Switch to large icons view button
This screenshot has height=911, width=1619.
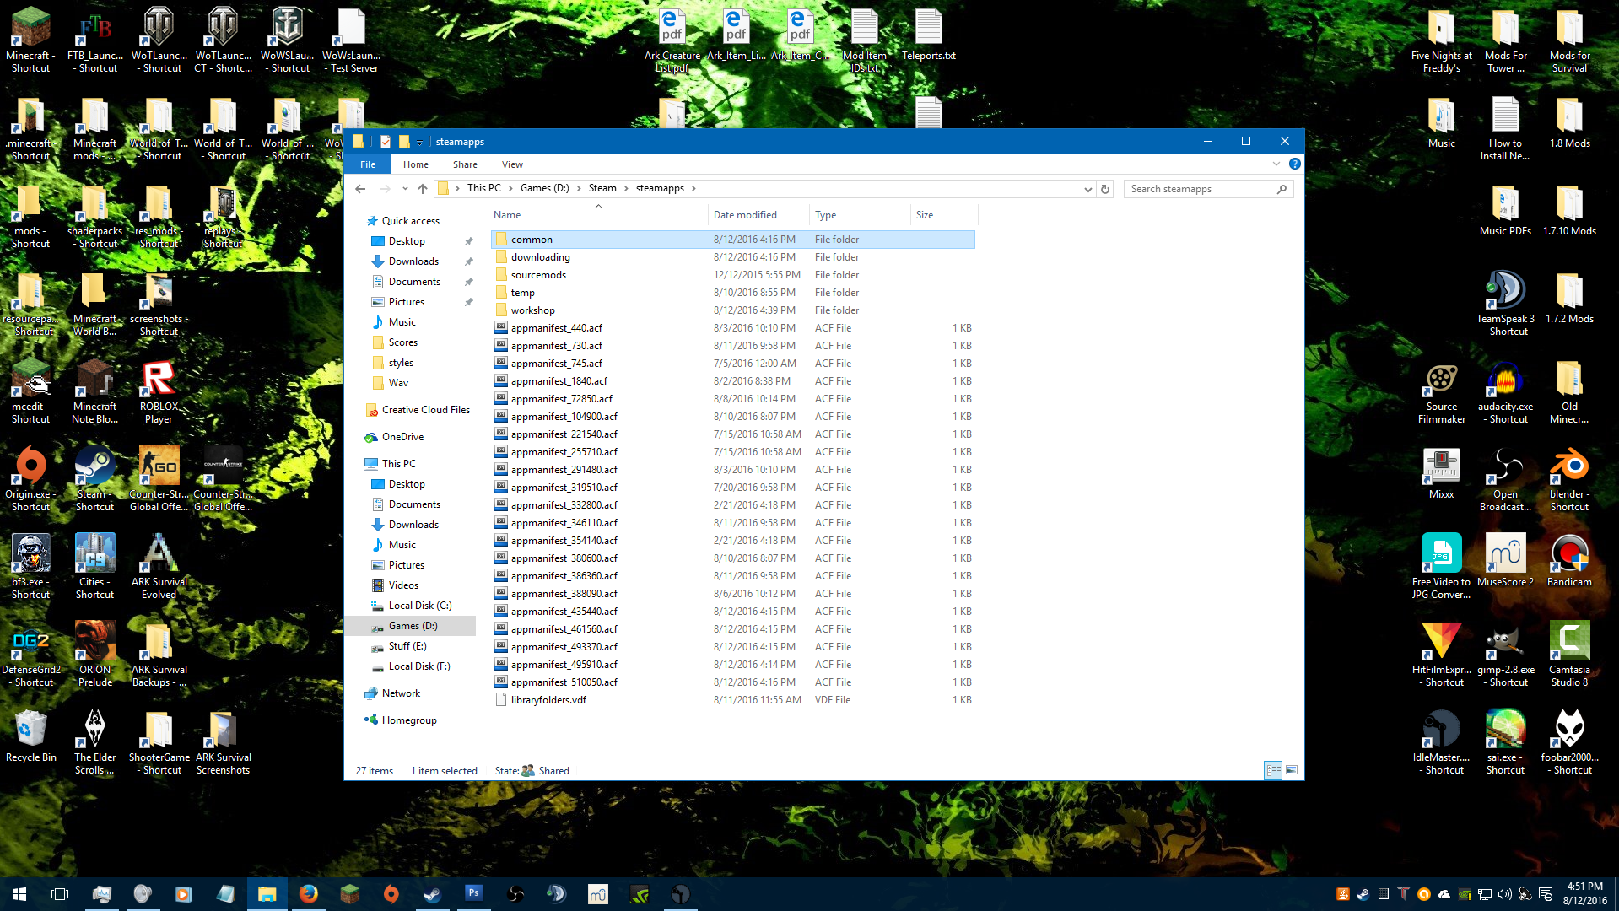(x=1291, y=770)
